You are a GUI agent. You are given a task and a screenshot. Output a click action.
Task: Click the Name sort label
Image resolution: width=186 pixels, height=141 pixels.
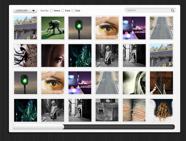[x=57, y=11]
